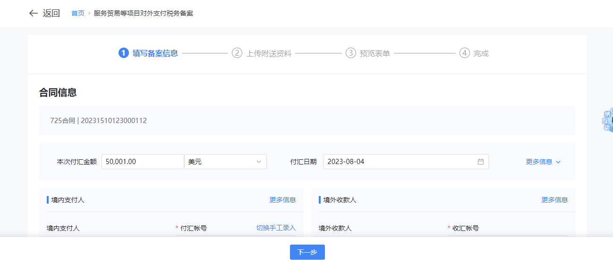This screenshot has height=263, width=613.
Task: Click the step 4 numbered circle icon
Action: (465, 53)
